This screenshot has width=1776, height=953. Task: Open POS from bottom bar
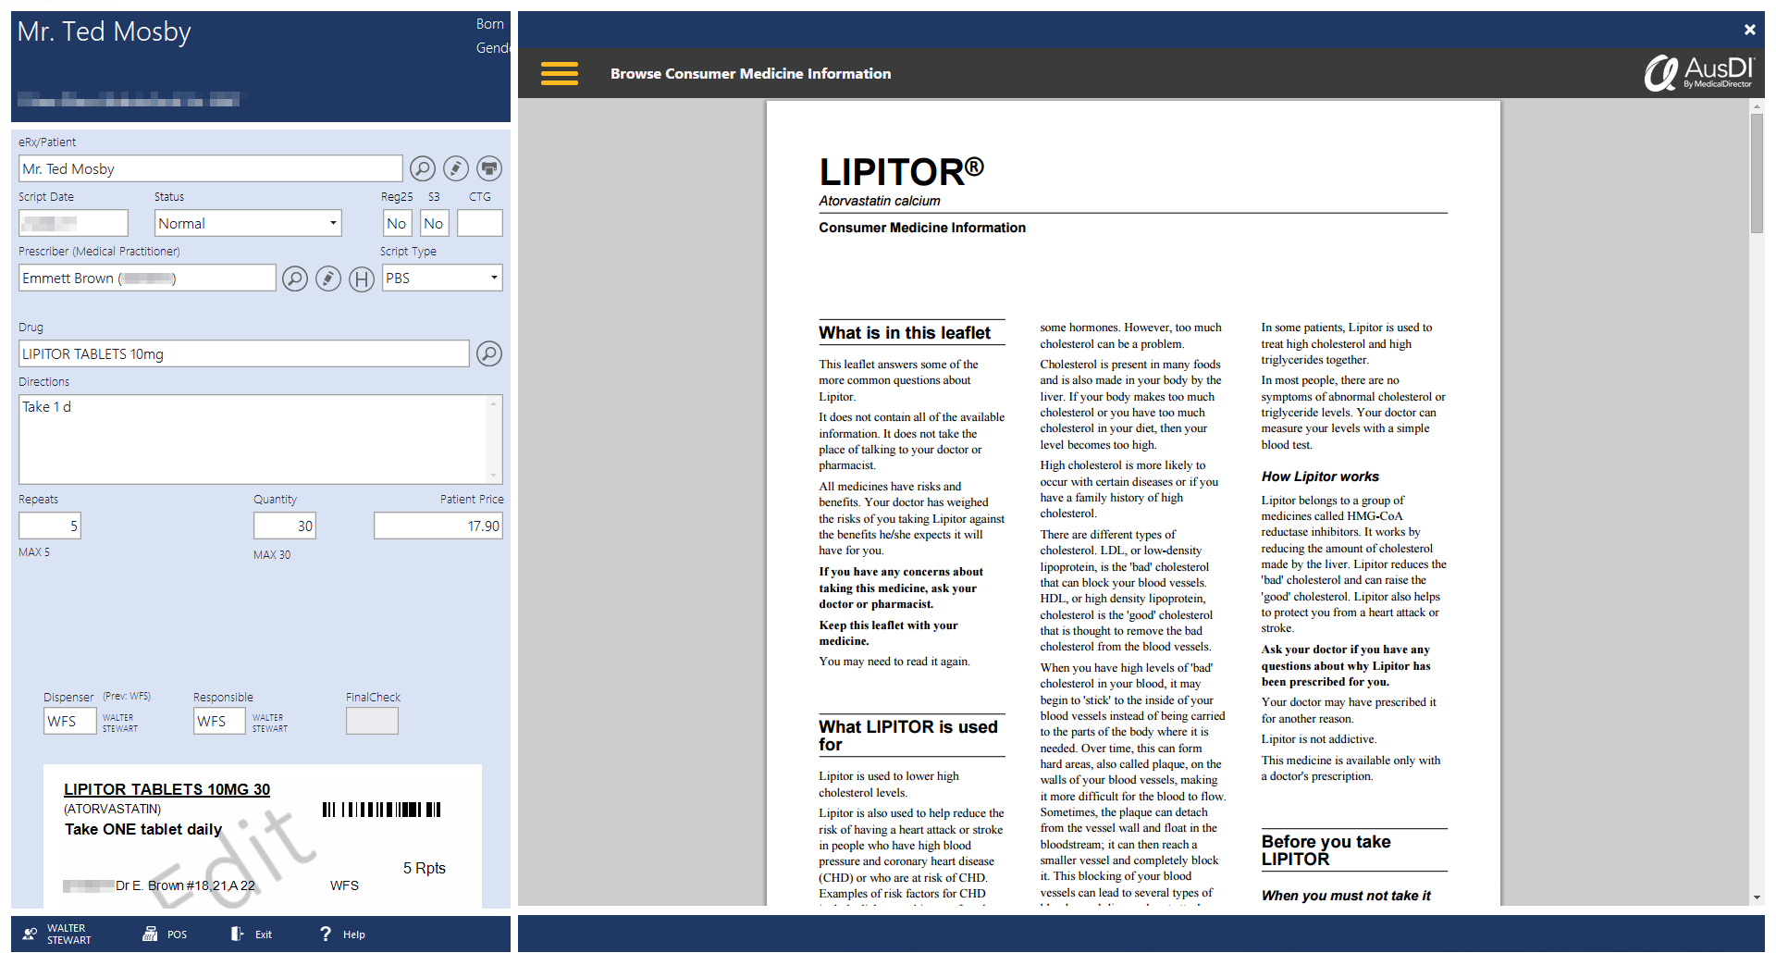click(x=165, y=934)
